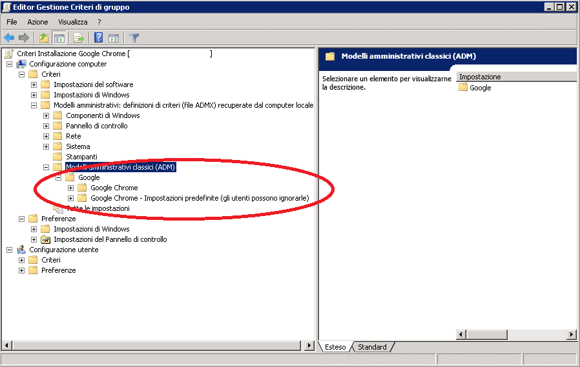This screenshot has width=580, height=367.
Task: Click the Export List toolbar icon
Action: click(x=79, y=37)
